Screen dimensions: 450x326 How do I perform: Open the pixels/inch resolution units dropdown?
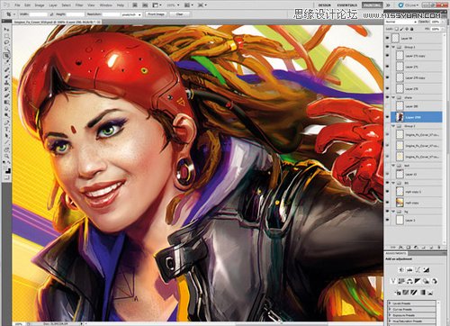point(131,14)
